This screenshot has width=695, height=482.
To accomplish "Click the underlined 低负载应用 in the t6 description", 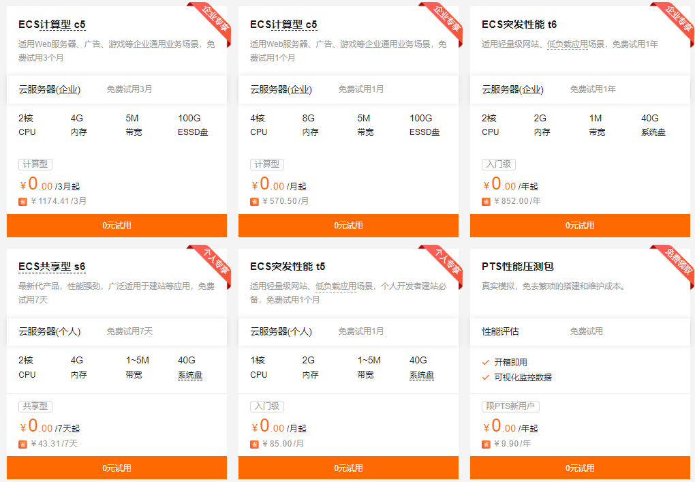I will tap(568, 44).
